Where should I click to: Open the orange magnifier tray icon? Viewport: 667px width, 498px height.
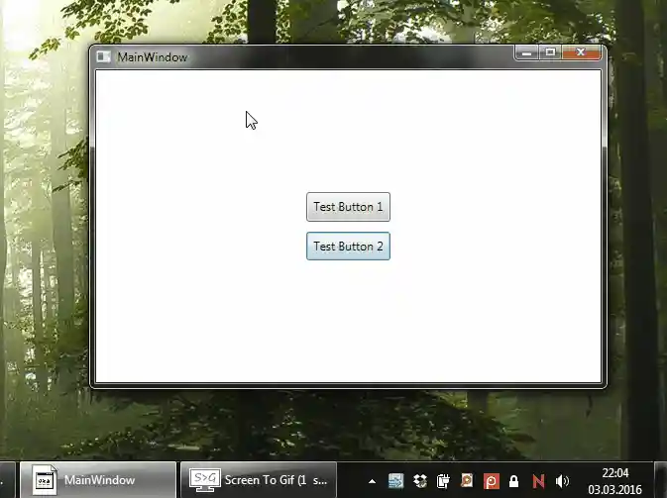click(467, 480)
